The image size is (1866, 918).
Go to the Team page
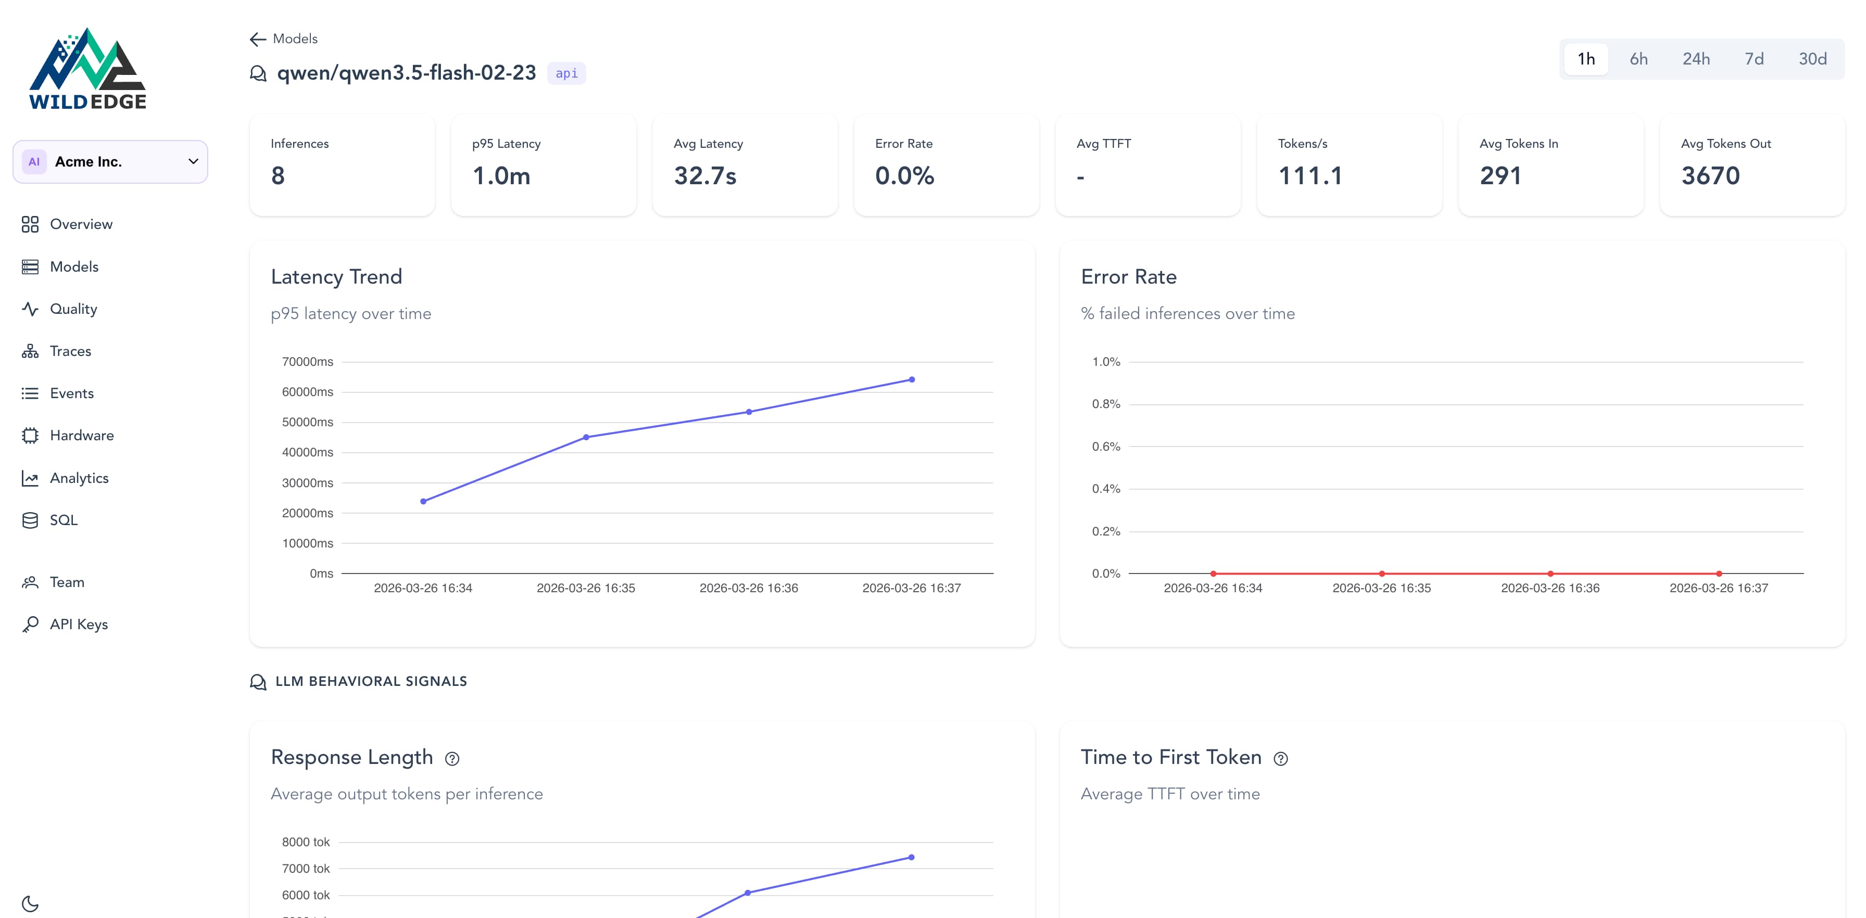coord(67,583)
